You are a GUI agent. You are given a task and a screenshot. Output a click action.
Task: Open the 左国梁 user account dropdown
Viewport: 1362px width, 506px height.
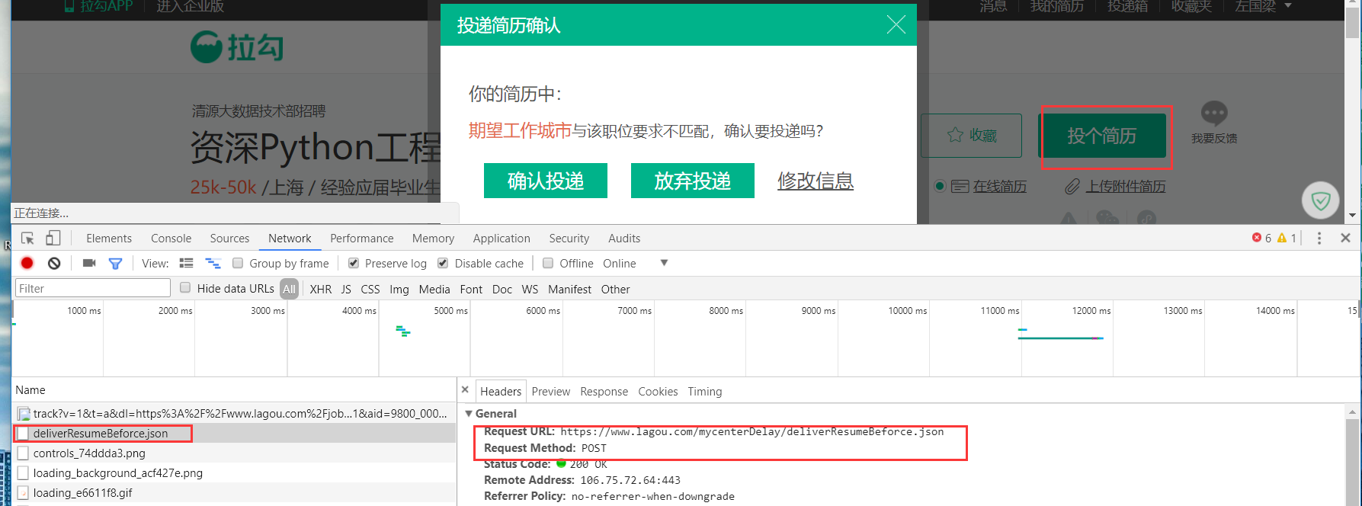(x=1264, y=6)
